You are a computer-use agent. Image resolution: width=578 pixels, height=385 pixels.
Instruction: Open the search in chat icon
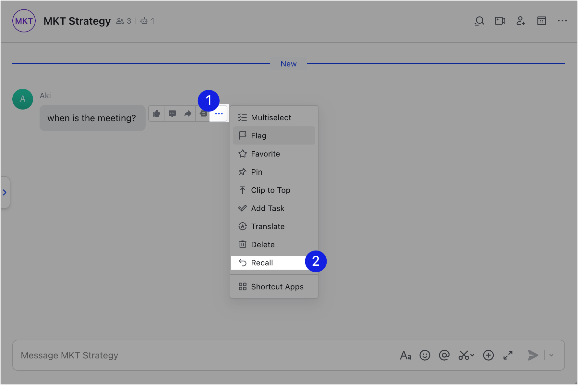click(479, 21)
